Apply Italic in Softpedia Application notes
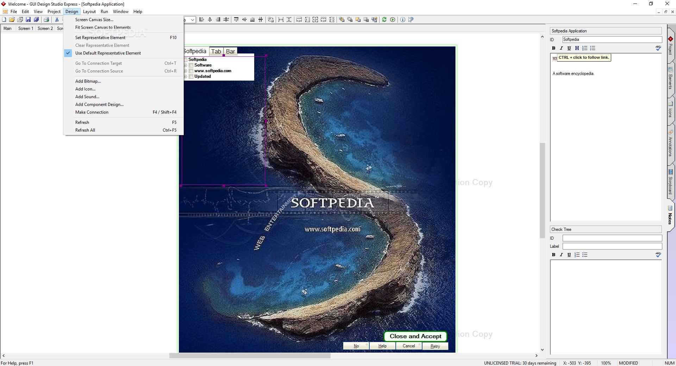Image resolution: width=676 pixels, height=366 pixels. point(561,48)
